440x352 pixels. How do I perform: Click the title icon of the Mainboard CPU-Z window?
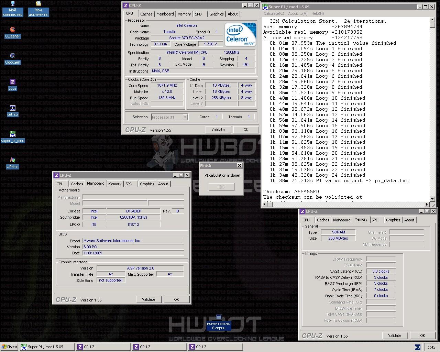point(56,175)
